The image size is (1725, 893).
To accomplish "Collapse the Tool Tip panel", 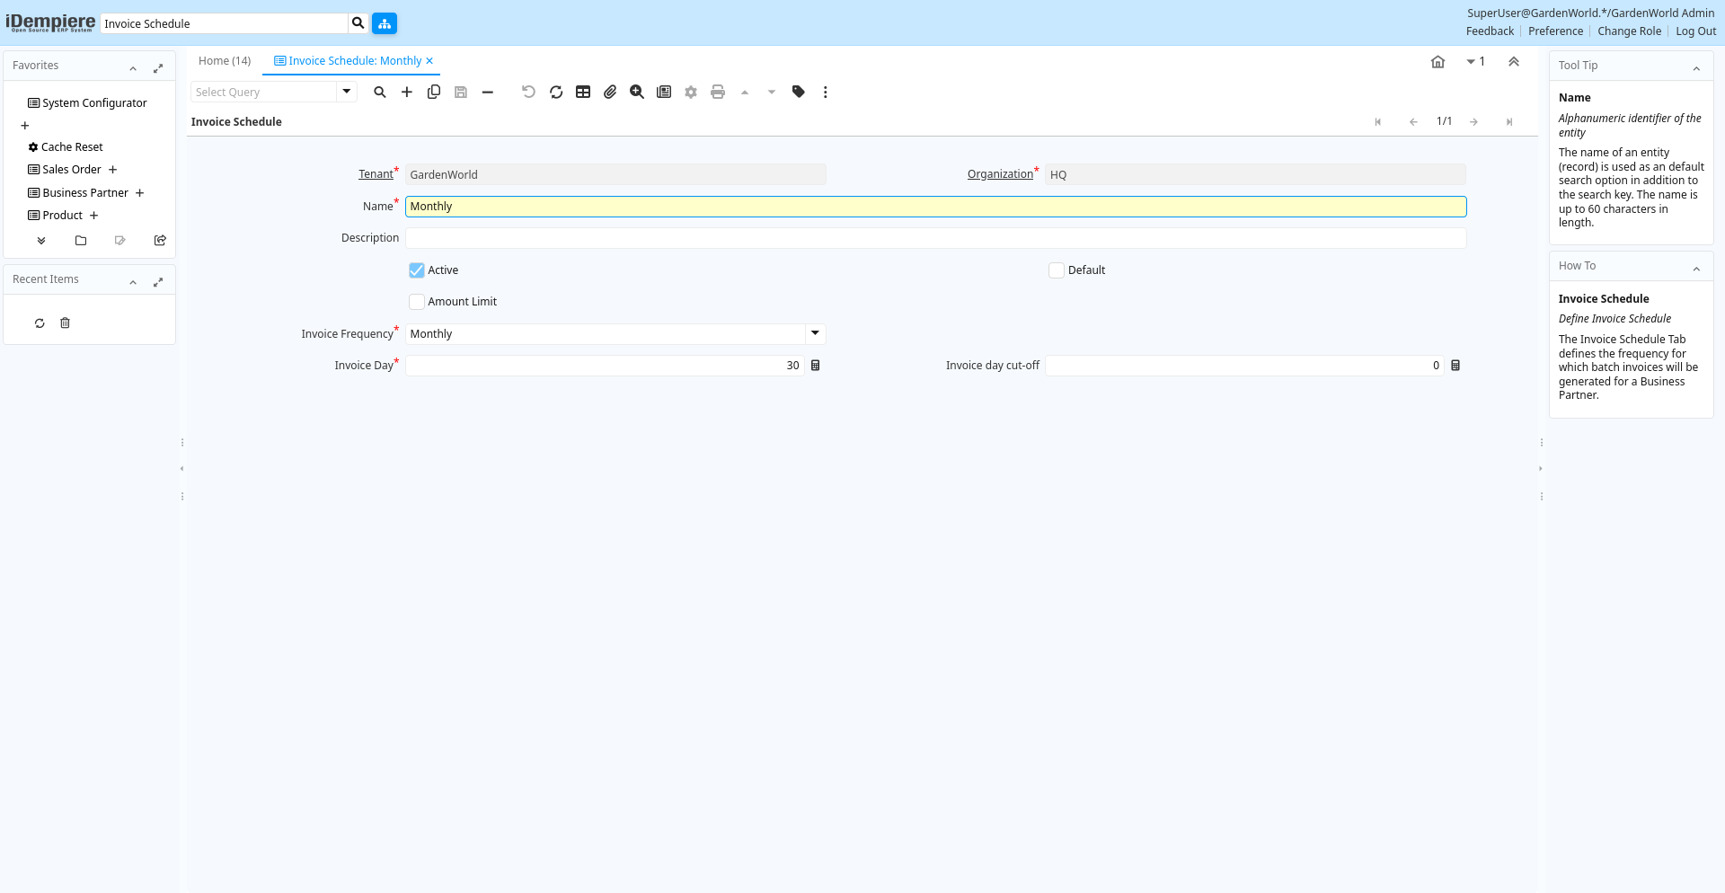I will click(1696, 66).
